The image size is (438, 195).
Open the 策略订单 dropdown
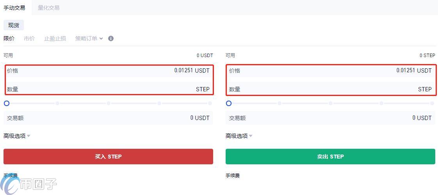tap(89, 38)
